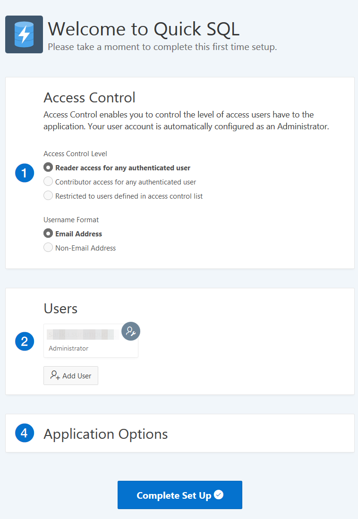Click the Quick SQL lightning database logo
358x519 pixels.
tap(24, 34)
